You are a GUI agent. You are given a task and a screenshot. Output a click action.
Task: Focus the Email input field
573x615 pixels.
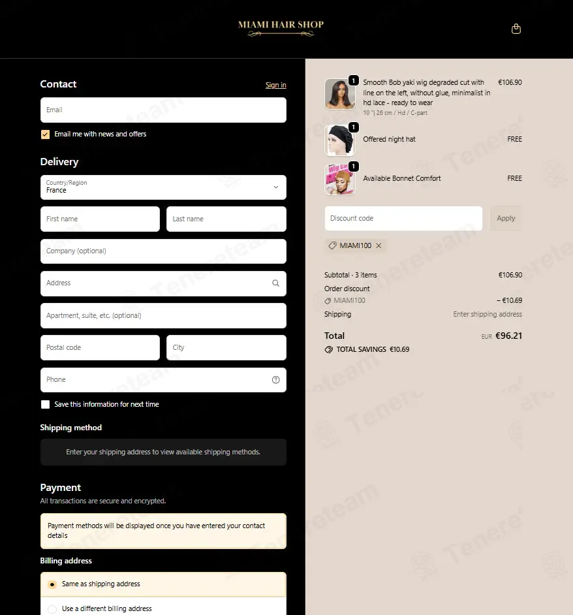point(163,110)
